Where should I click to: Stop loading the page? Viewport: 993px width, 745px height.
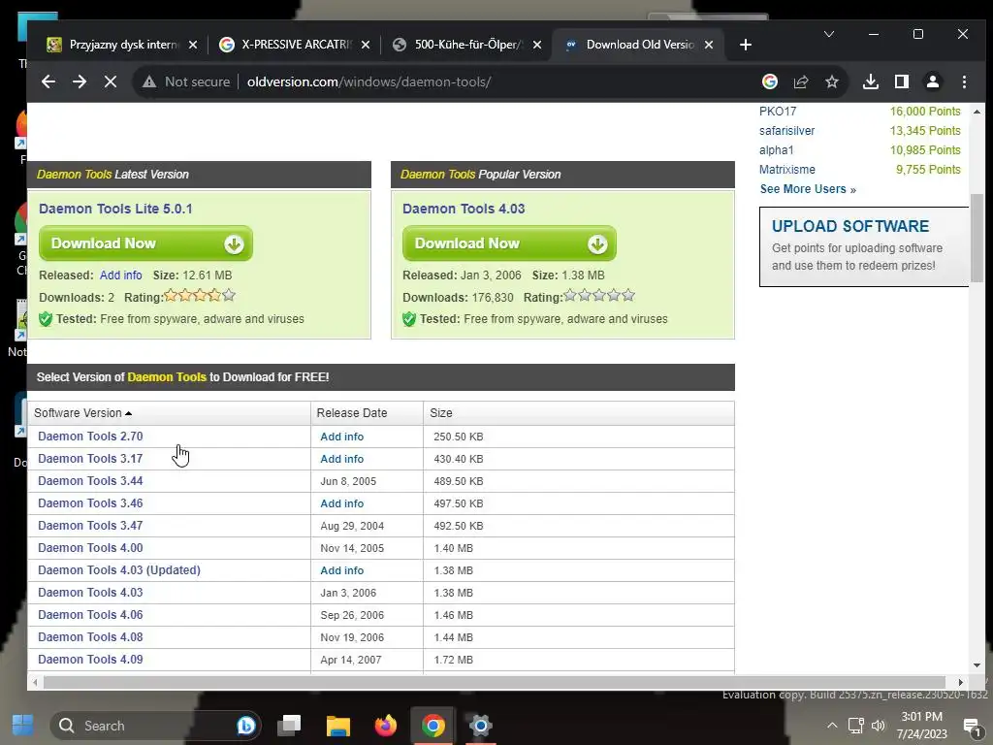(111, 81)
